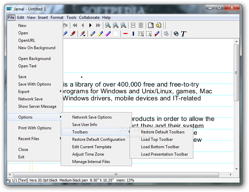249x192 pixels.
Task: Select the rectangle selection tool
Action: (141, 34)
